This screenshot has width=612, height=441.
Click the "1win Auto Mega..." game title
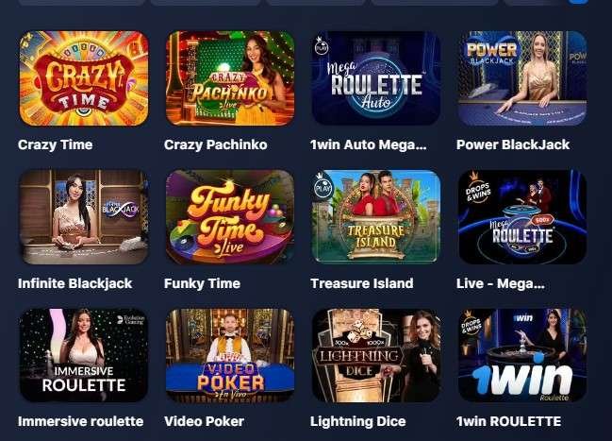[x=369, y=145]
